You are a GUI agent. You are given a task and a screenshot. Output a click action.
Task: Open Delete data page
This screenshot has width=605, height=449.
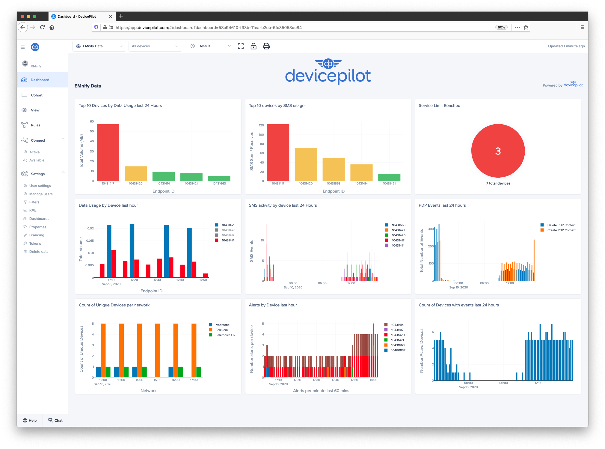(39, 252)
